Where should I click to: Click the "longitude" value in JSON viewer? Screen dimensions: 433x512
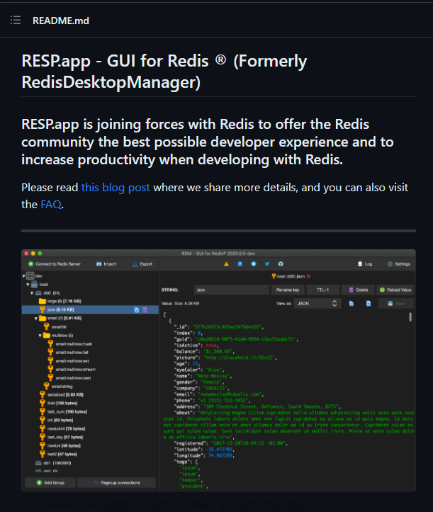tap(221, 455)
